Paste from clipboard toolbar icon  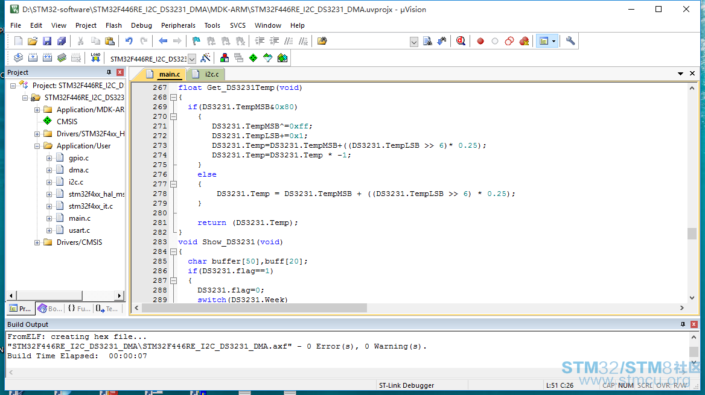(x=110, y=41)
